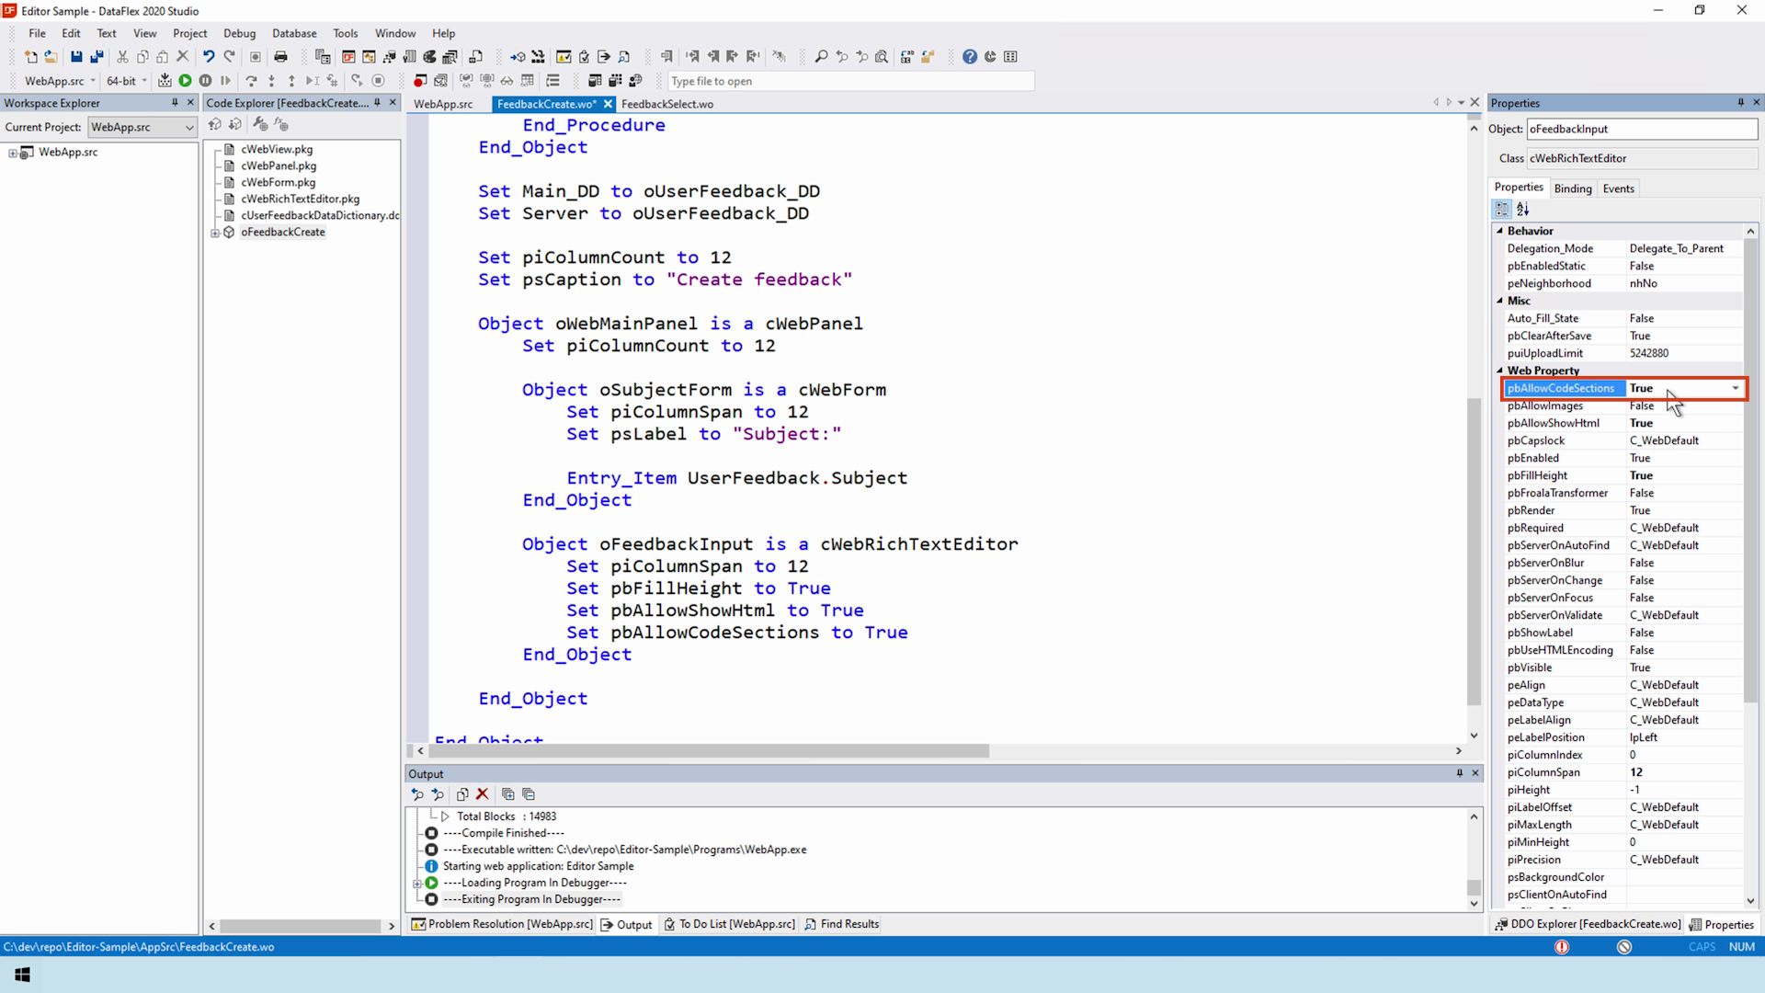The width and height of the screenshot is (1765, 993).
Task: Click the Print icon in toolbar
Action: [x=280, y=57]
